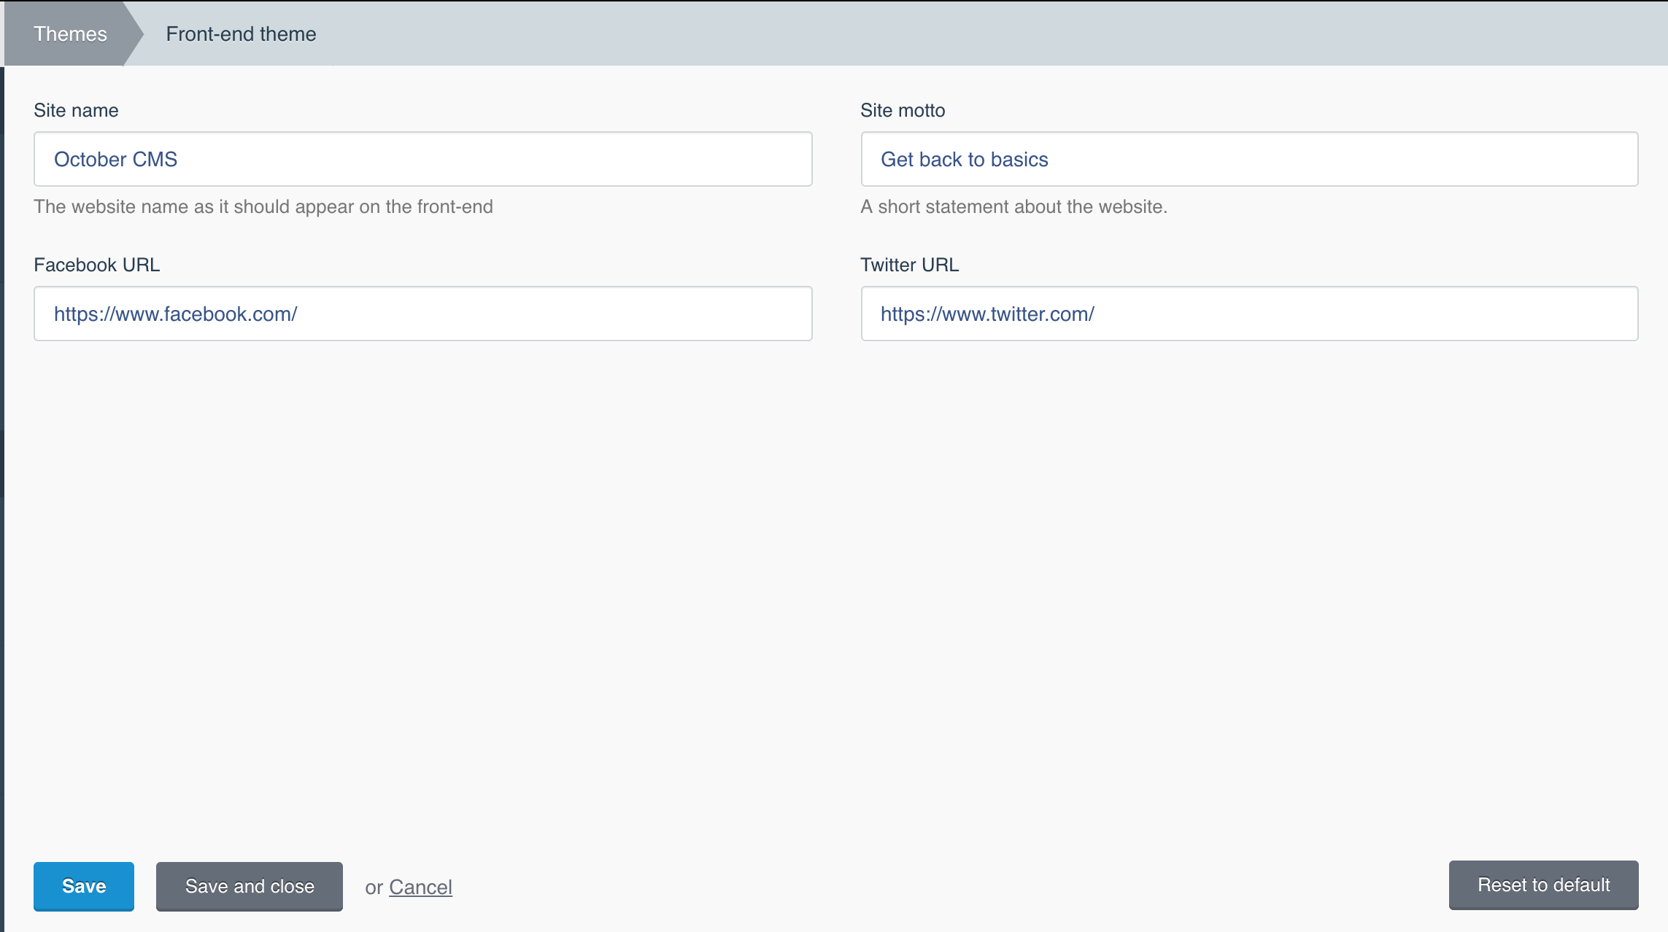The width and height of the screenshot is (1668, 932).
Task: Click the Front-end theme breadcrumb title
Action: [241, 34]
